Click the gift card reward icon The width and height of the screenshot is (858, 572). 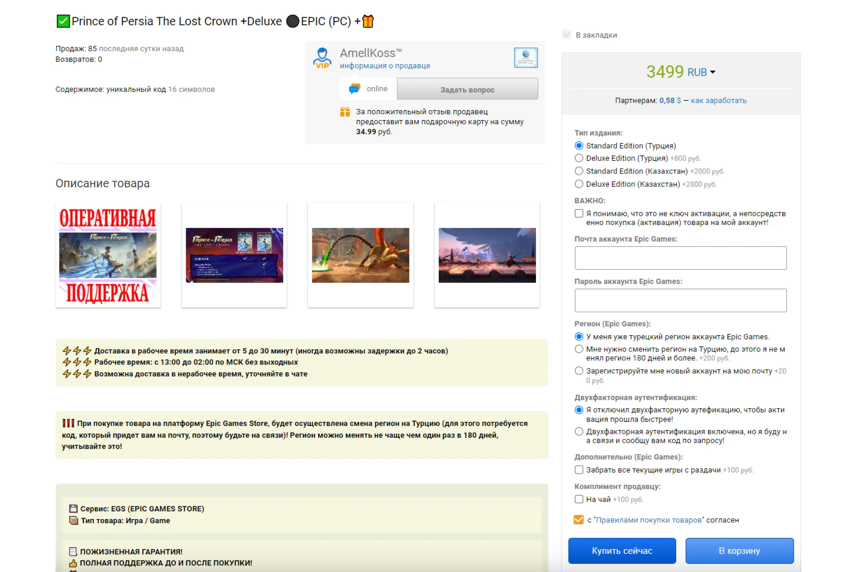pyautogui.click(x=345, y=112)
